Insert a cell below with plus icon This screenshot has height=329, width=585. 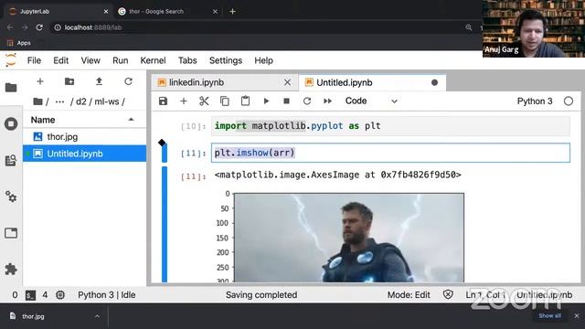pos(184,101)
